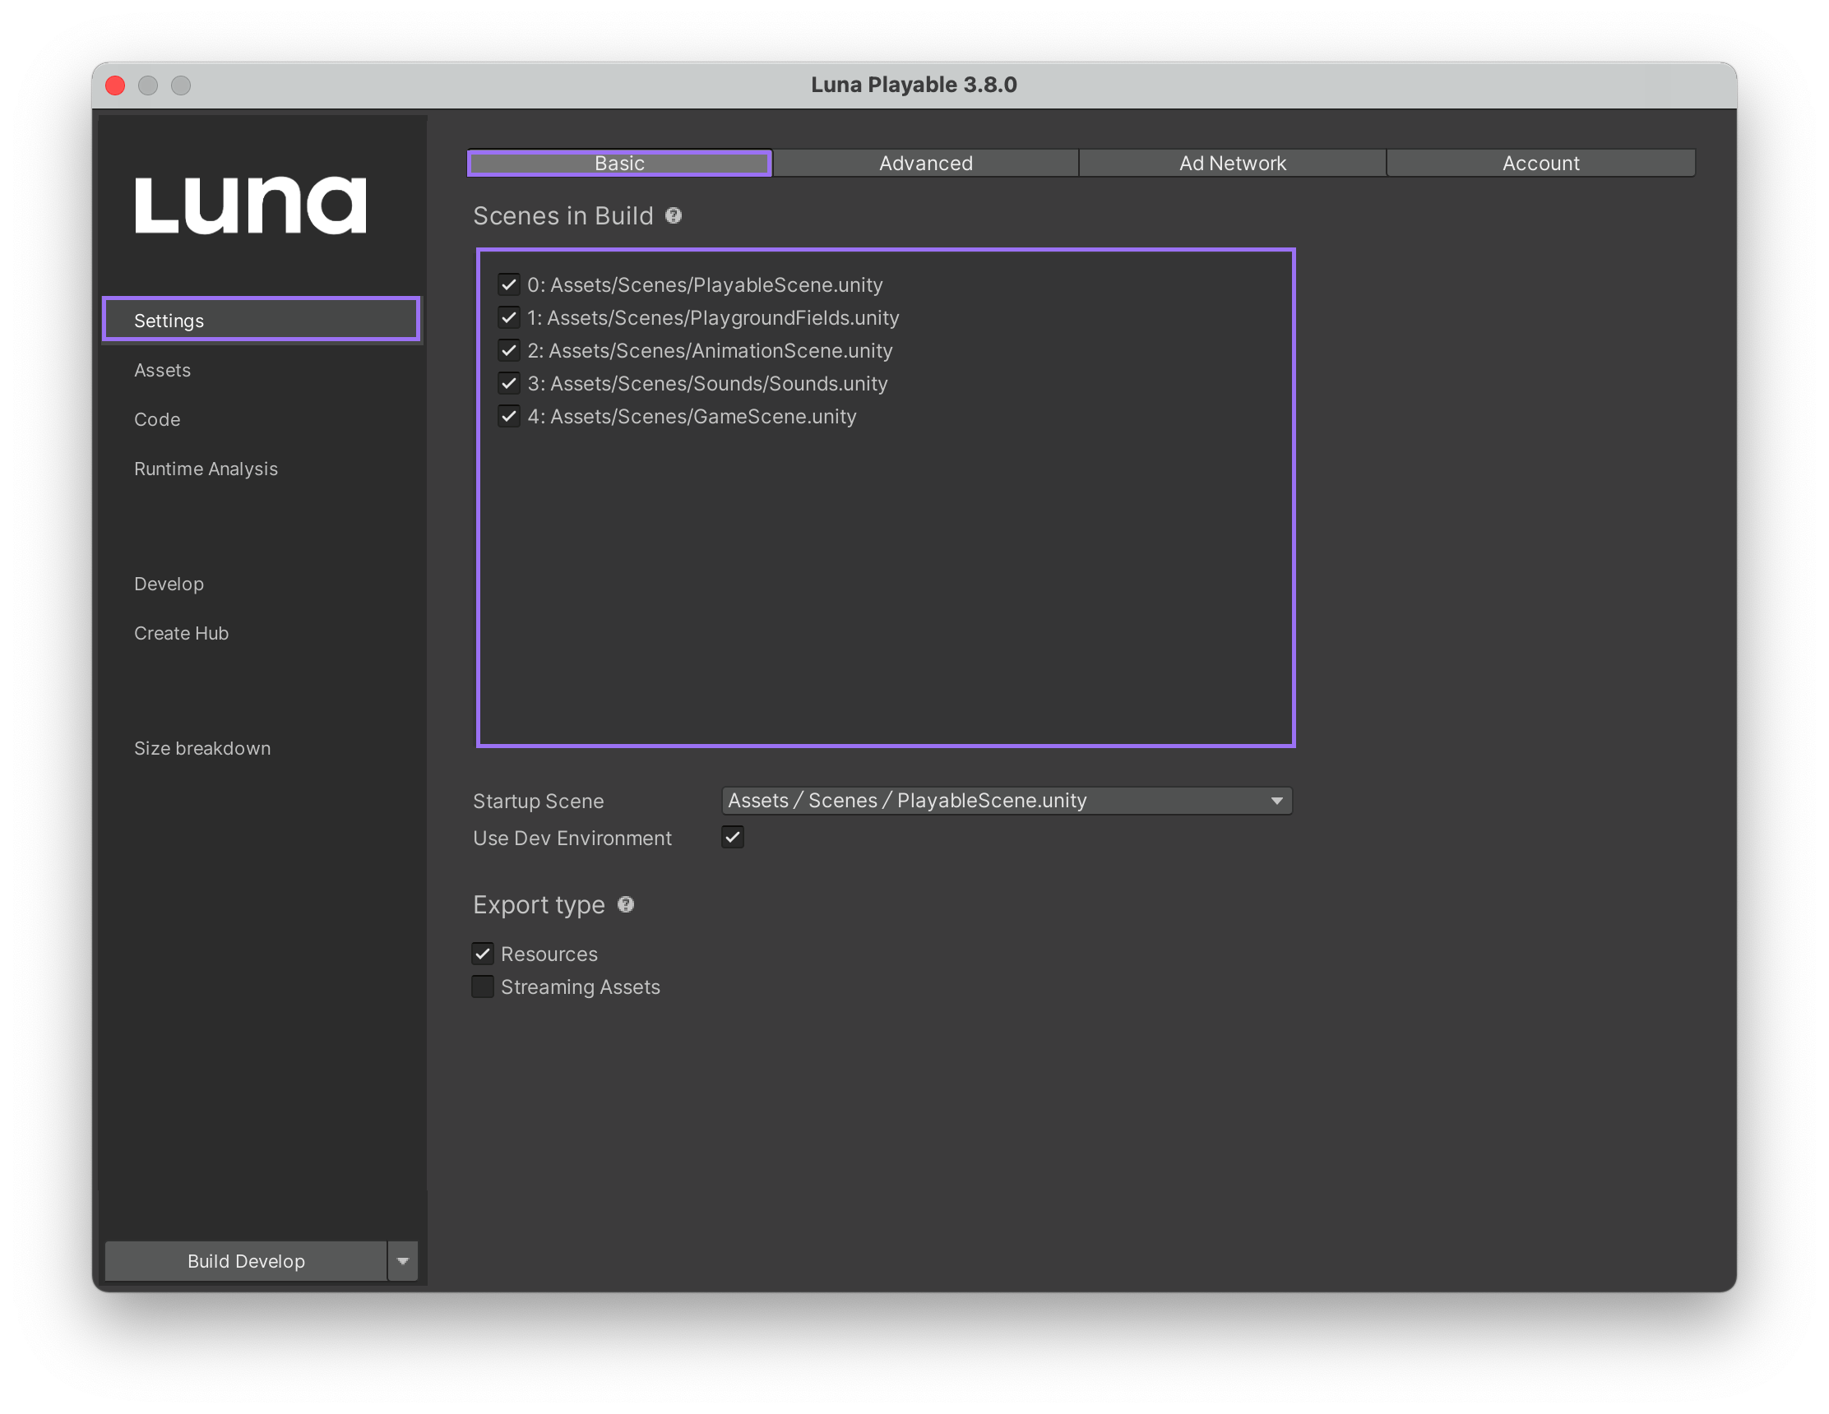1829x1414 pixels.
Task: Click the Export type help icon
Action: pyautogui.click(x=626, y=905)
